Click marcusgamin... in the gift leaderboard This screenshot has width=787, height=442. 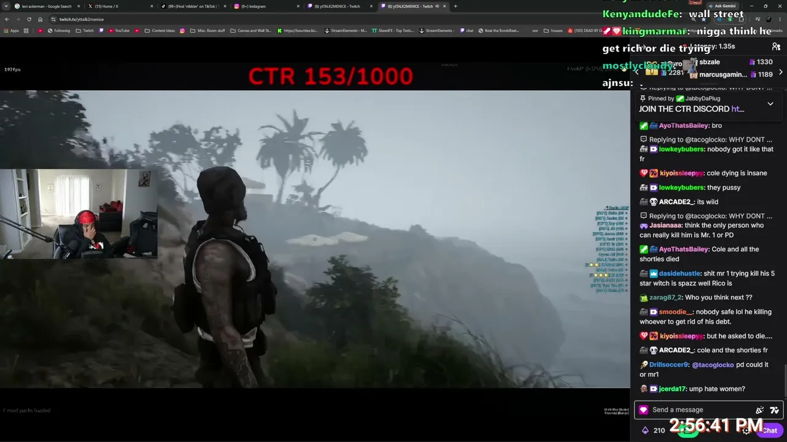(x=723, y=75)
